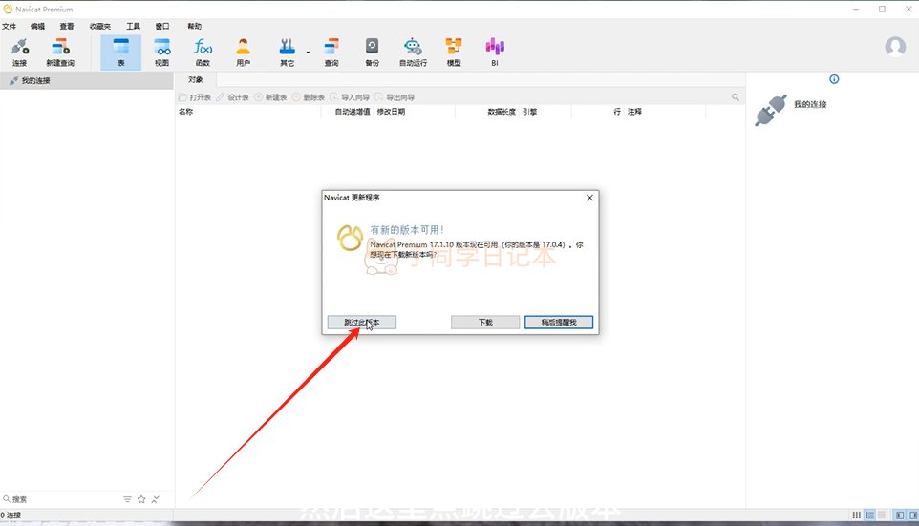Click 打开表 (Open Table) in object toolbar

coord(195,97)
